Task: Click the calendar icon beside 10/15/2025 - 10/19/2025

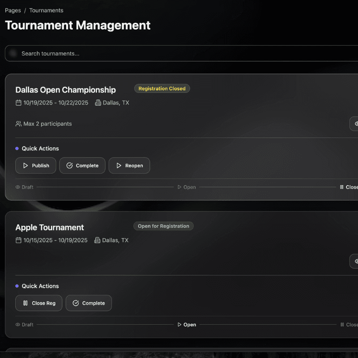Action: 18,240
